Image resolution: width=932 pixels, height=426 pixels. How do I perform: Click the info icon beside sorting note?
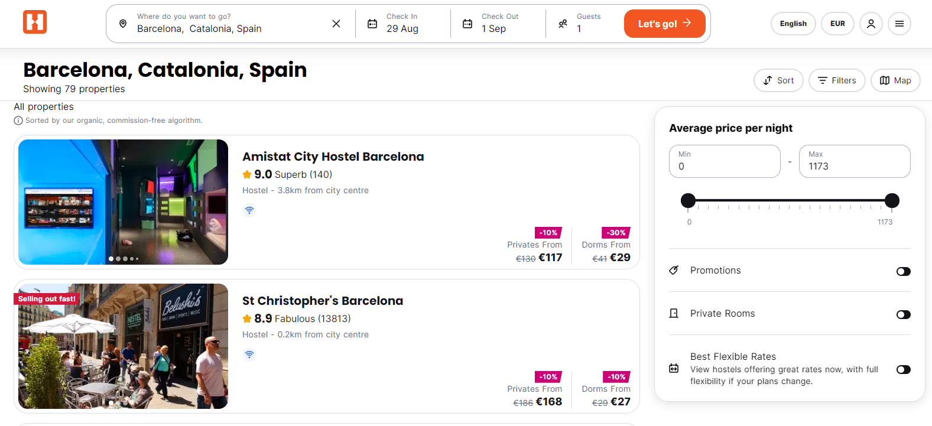pyautogui.click(x=18, y=121)
